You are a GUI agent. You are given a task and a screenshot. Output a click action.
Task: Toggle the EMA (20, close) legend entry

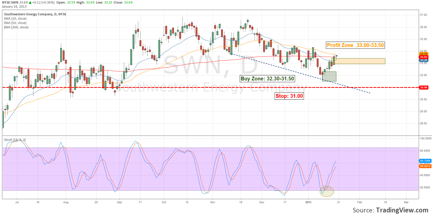tap(15, 19)
